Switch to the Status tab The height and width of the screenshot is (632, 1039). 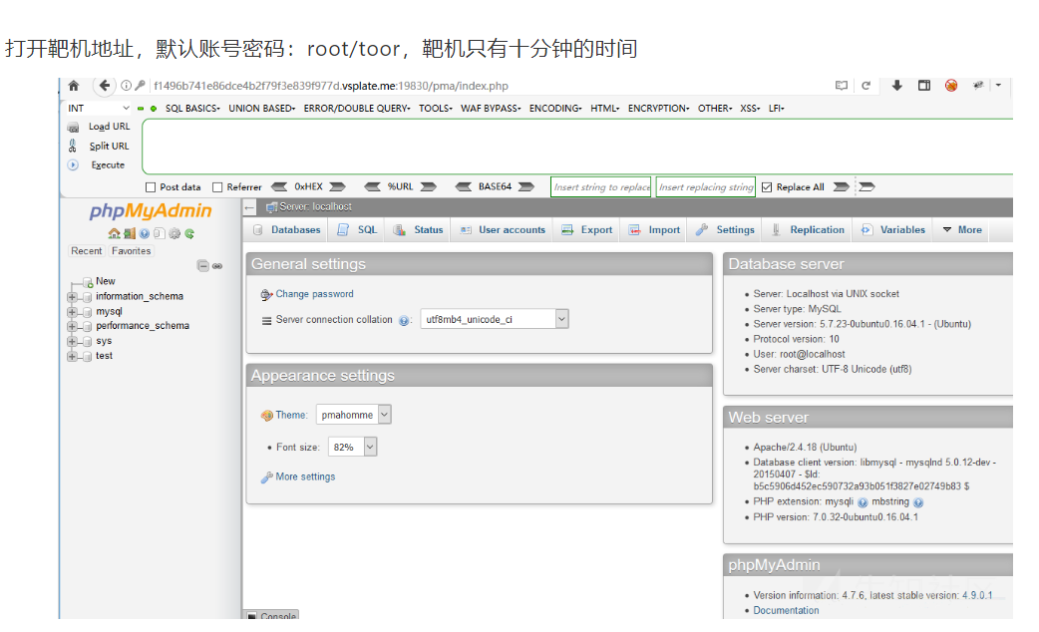click(x=418, y=230)
